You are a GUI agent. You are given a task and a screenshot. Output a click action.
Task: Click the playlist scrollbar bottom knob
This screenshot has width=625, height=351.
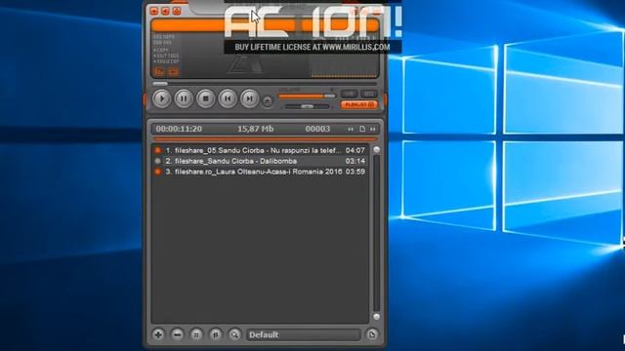pos(376,317)
